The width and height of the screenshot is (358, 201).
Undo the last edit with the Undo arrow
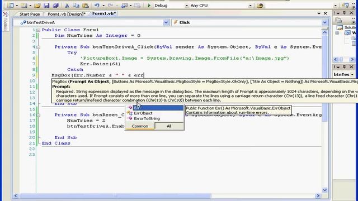pyautogui.click(x=97, y=5)
